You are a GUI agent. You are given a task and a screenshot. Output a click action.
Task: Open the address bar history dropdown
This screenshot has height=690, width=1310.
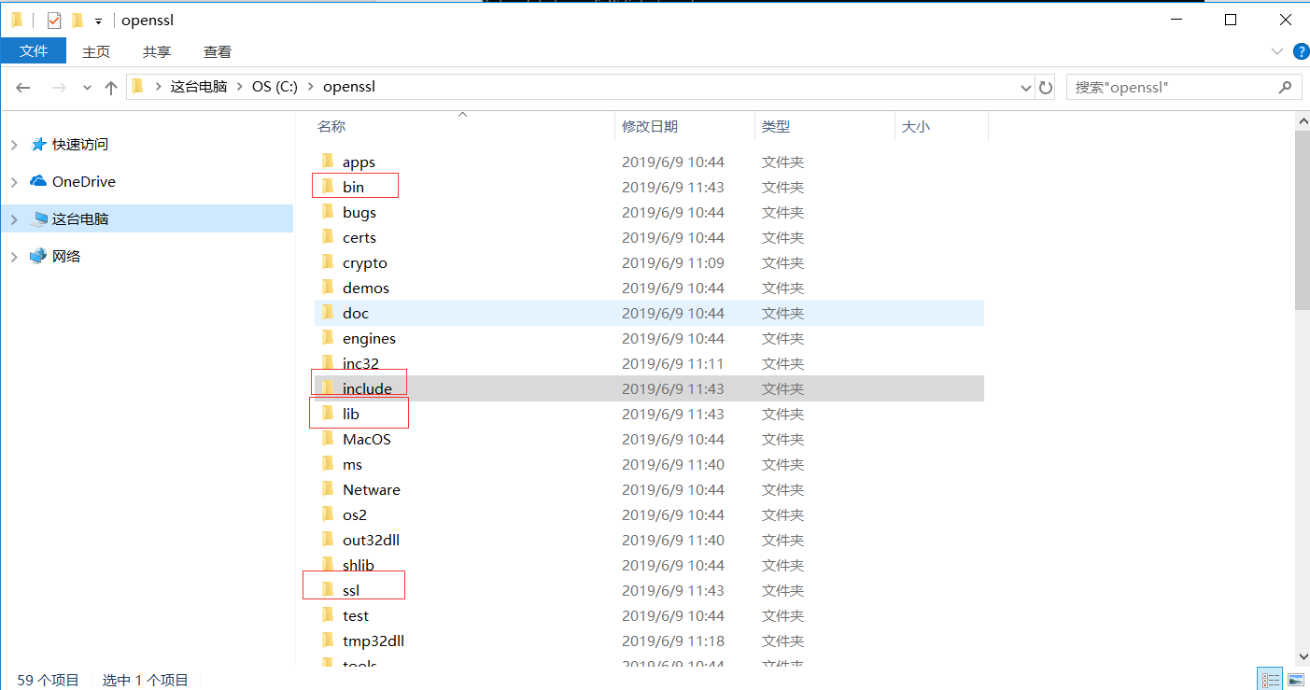(1027, 87)
